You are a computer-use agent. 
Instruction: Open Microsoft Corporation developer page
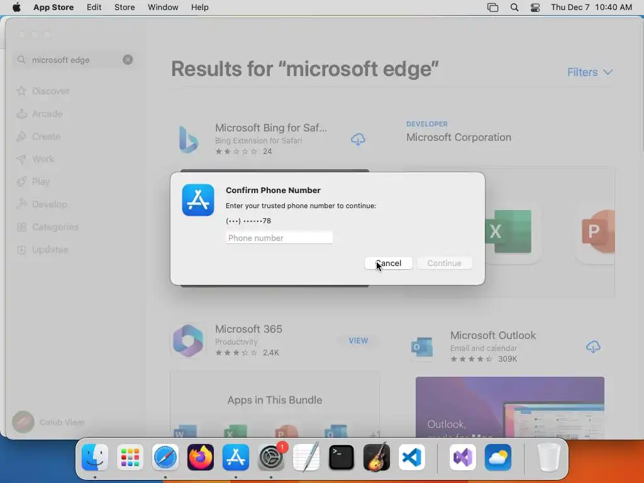pyautogui.click(x=458, y=137)
